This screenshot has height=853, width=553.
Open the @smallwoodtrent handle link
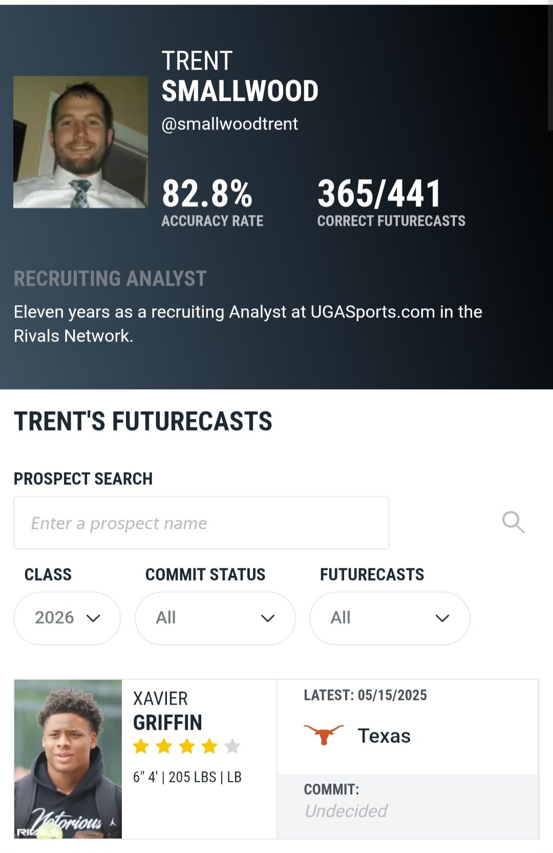click(229, 124)
